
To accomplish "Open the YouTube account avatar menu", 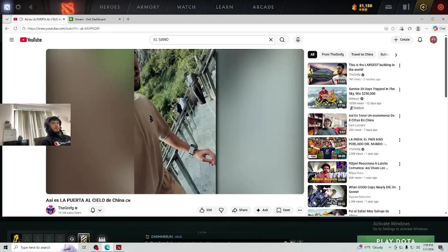I will coord(433,40).
